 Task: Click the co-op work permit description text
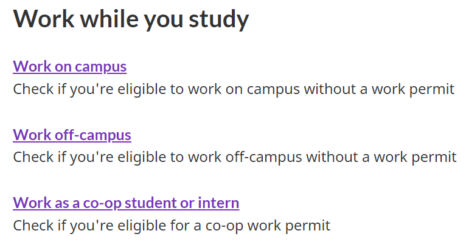pos(172,226)
